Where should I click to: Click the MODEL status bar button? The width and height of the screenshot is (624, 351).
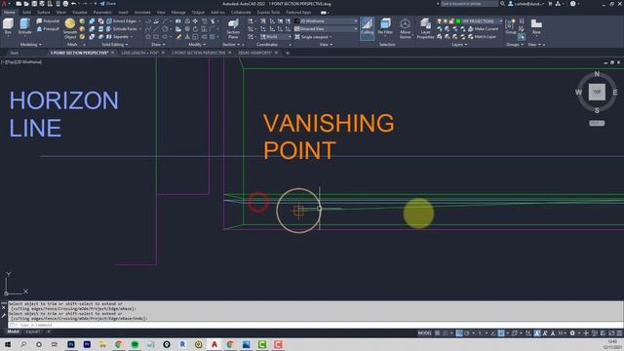424,333
